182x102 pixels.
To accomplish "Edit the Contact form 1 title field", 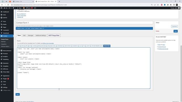I will coord(84,23).
